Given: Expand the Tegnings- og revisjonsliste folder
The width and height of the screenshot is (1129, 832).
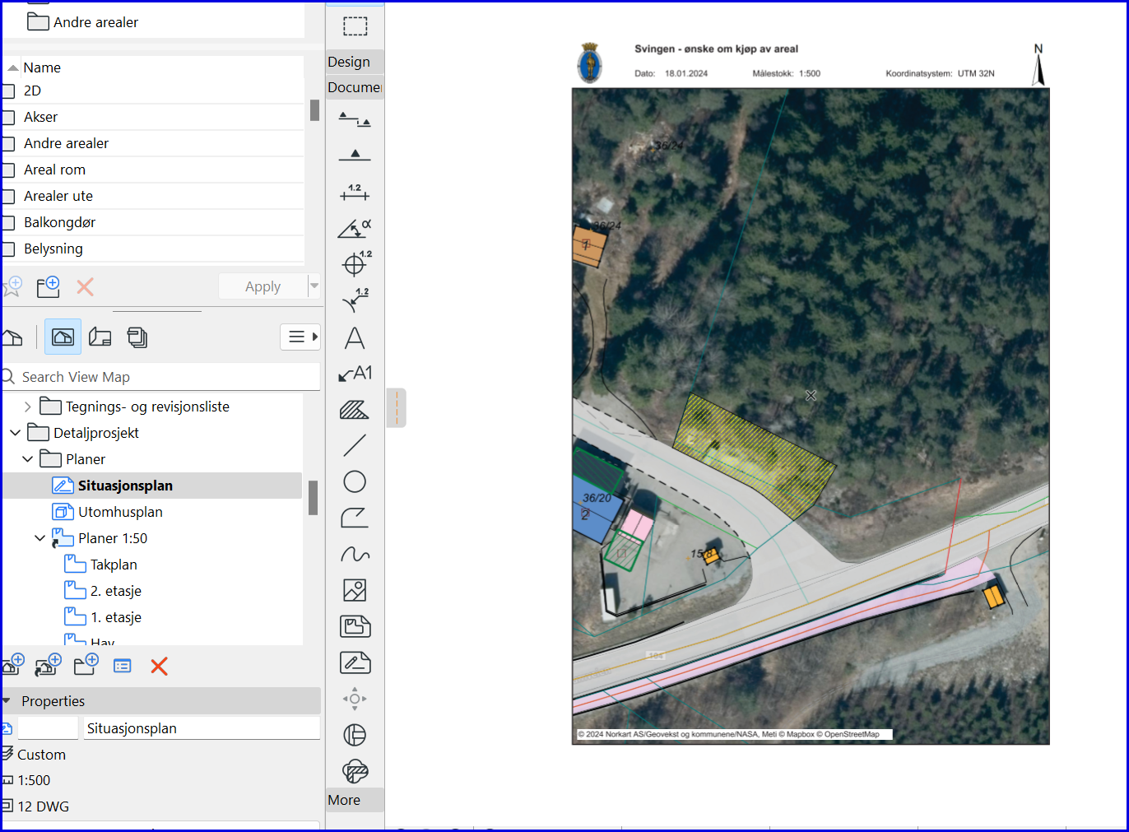Looking at the screenshot, I should tap(28, 407).
